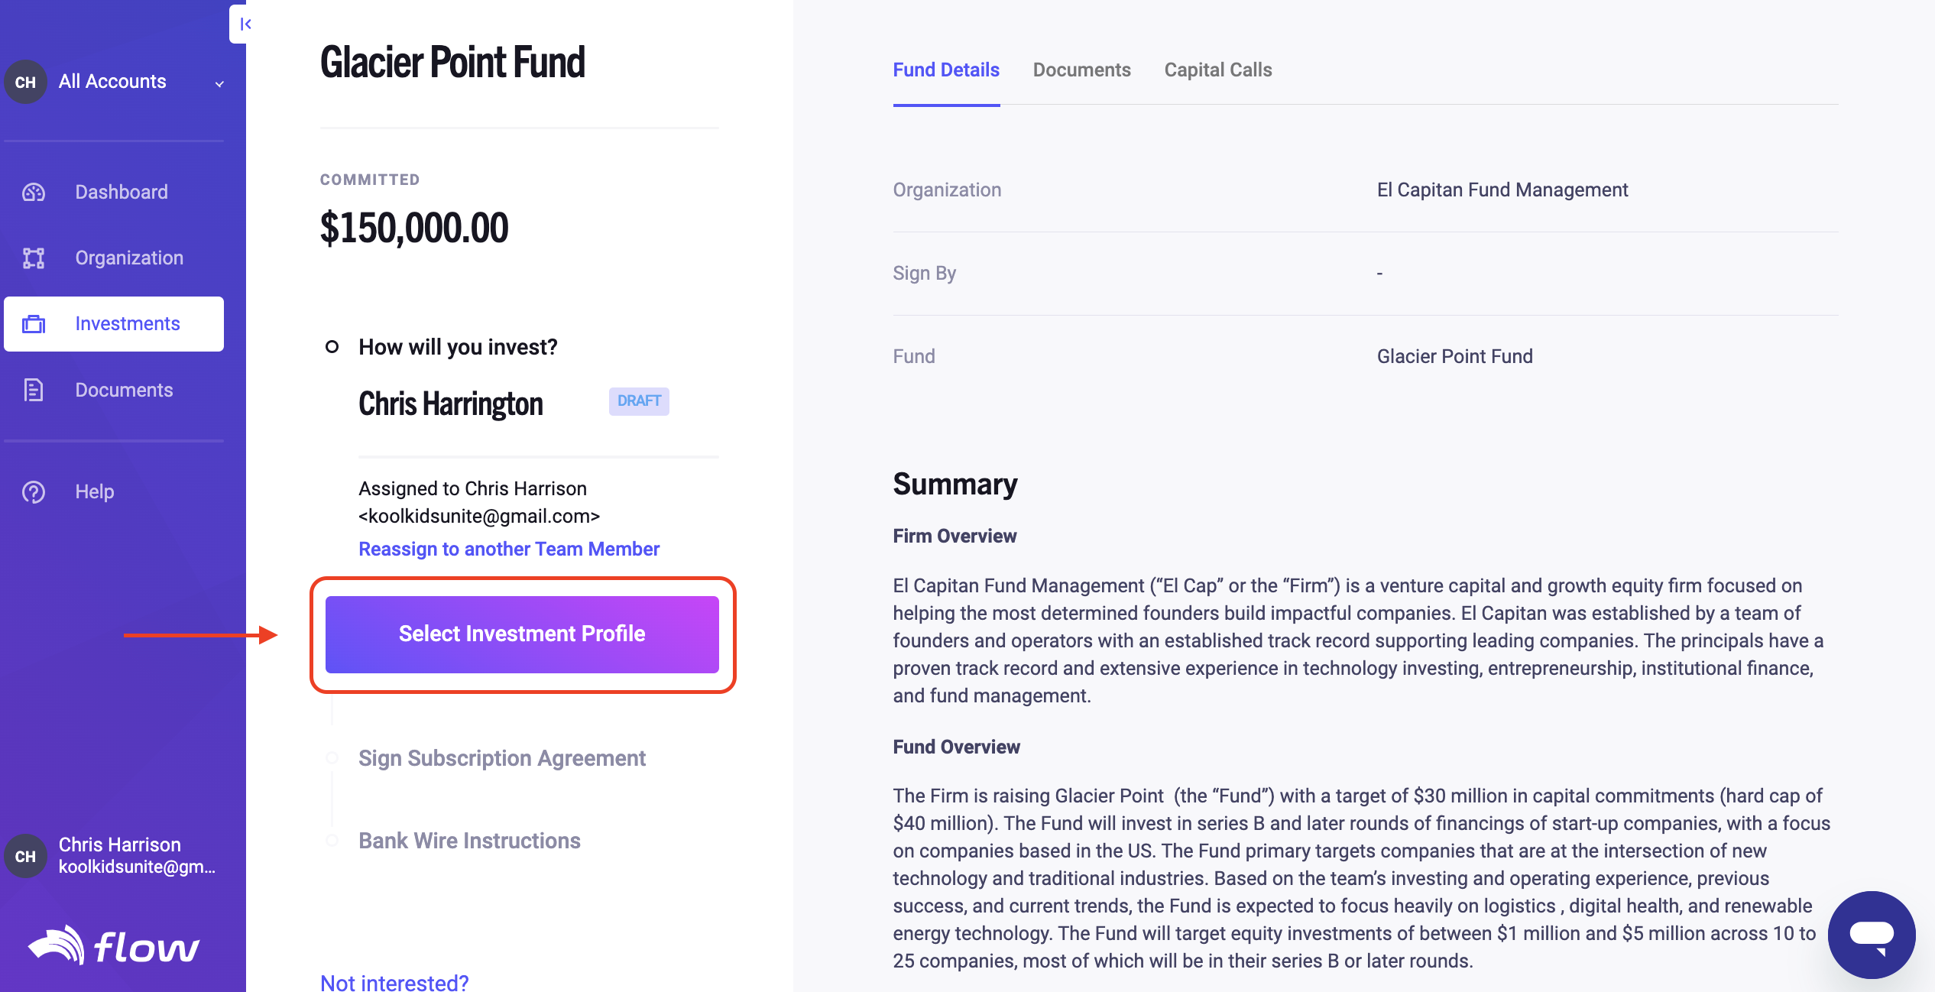Click Reassign to another Team Member link
Viewport: 1935px width, 992px height.
coord(509,549)
